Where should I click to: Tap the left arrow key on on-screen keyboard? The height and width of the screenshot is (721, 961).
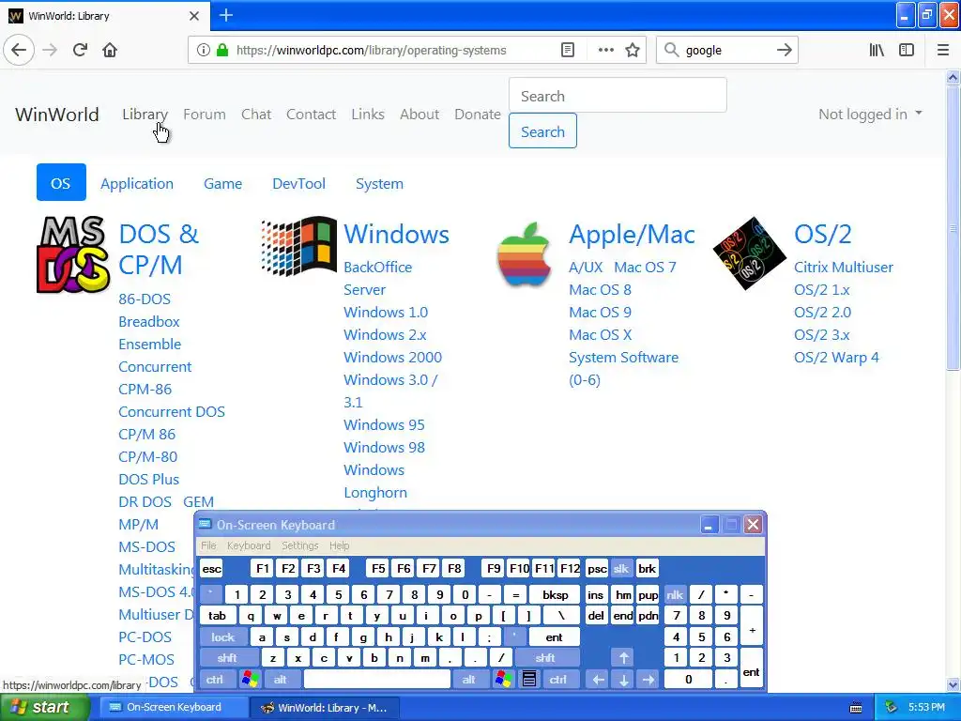pyautogui.click(x=598, y=680)
